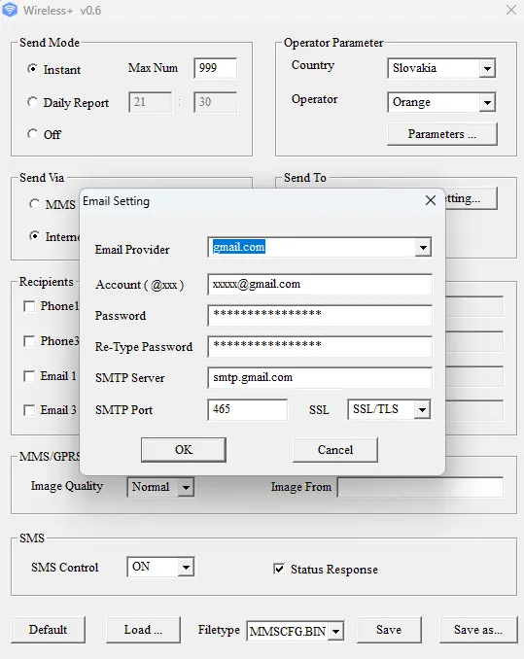Open the SMS Control dropdown

click(186, 568)
